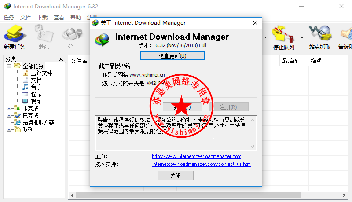
Task: Expand the 未完成 tree node
Action: (9, 108)
